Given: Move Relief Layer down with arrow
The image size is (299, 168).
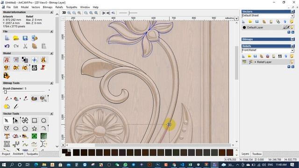Looking at the screenshot, I should [x=293, y=67].
